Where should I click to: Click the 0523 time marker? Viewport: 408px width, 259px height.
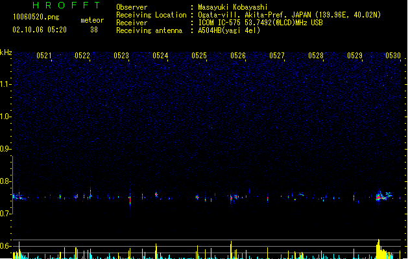click(x=121, y=56)
